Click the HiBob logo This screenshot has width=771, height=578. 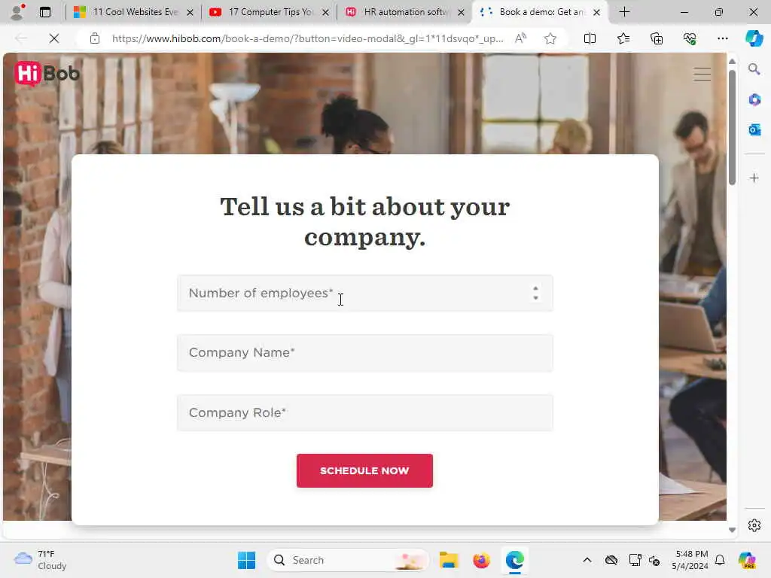[x=47, y=74]
